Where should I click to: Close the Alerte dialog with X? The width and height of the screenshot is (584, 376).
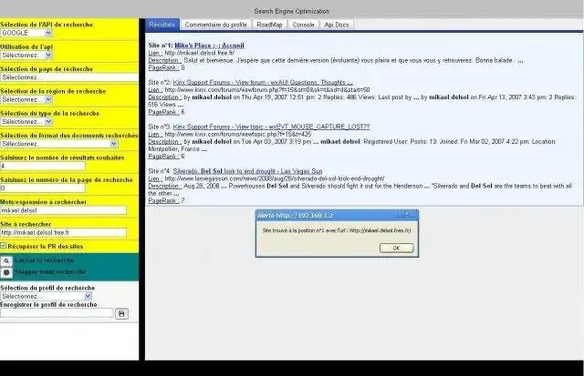click(x=406, y=214)
